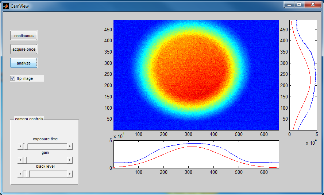Click the horizontal profile plot below the image
The height and width of the screenshot is (195, 324).
click(196, 154)
